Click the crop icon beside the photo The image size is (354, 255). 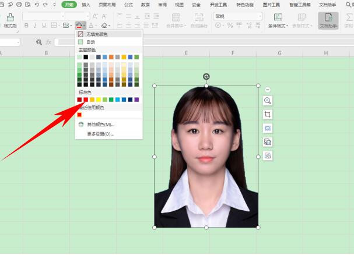click(268, 114)
